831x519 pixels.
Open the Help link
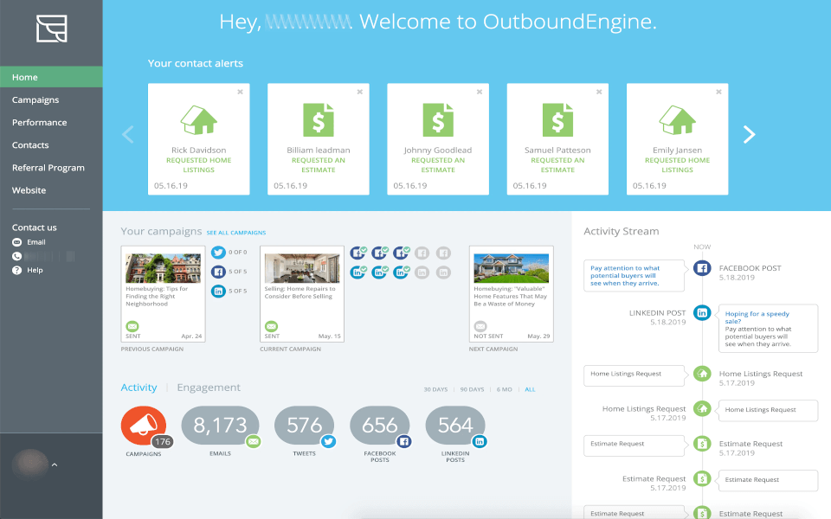point(35,270)
